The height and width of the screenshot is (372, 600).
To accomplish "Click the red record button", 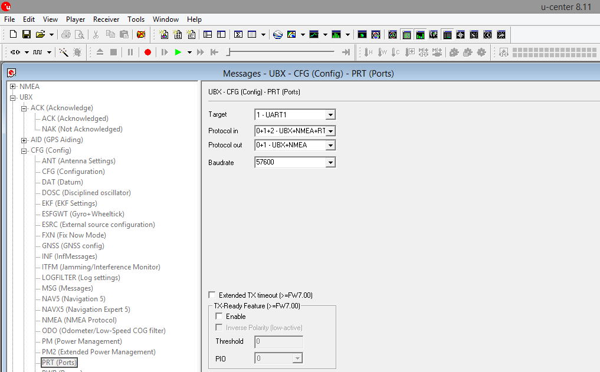I will pos(147,52).
